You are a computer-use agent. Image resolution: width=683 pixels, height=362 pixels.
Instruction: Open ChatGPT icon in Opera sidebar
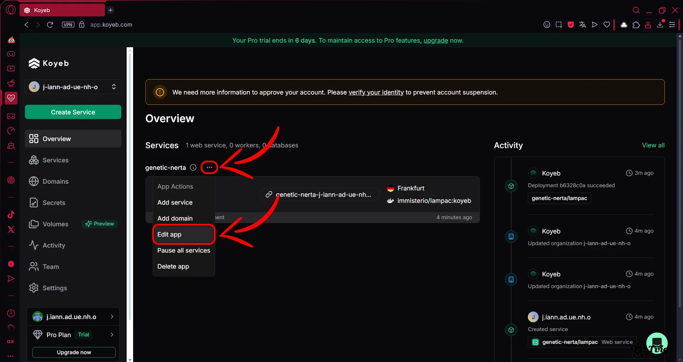[11, 180]
